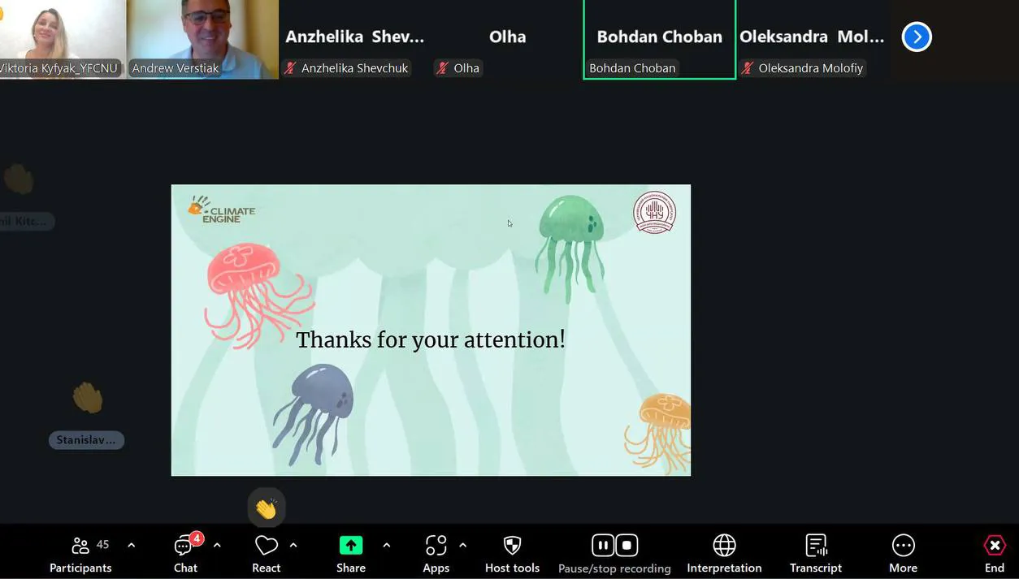Screen dimensions: 1019x579
Task: Show next participants with blue arrow
Action: (917, 37)
